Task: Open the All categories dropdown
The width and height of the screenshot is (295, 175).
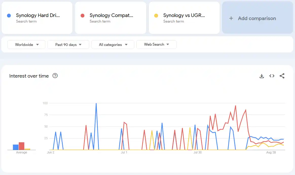Action: coord(113,44)
